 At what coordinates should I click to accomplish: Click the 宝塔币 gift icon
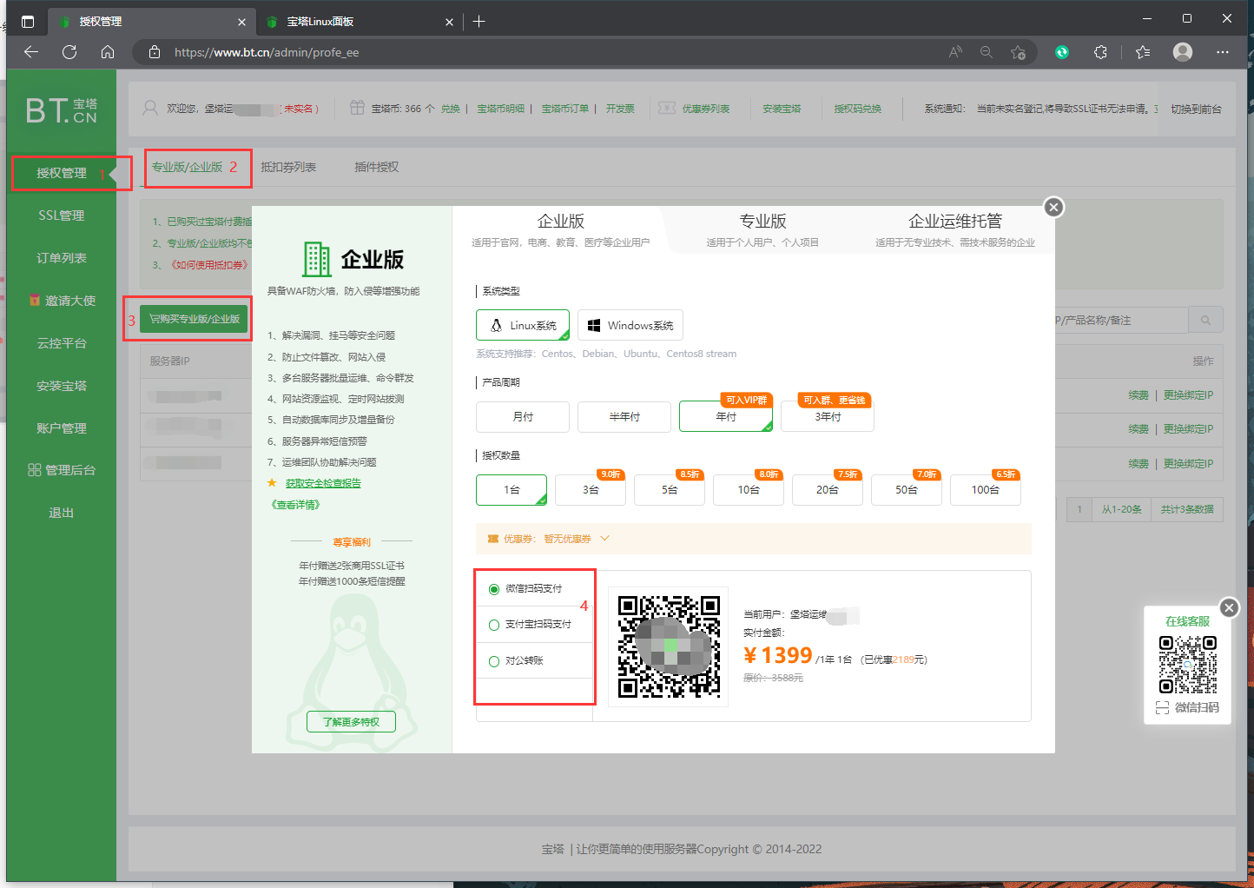pos(357,108)
